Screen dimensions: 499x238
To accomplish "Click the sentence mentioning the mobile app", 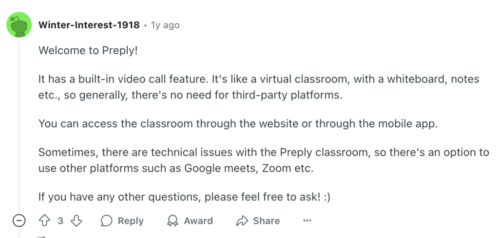I will point(238,124).
